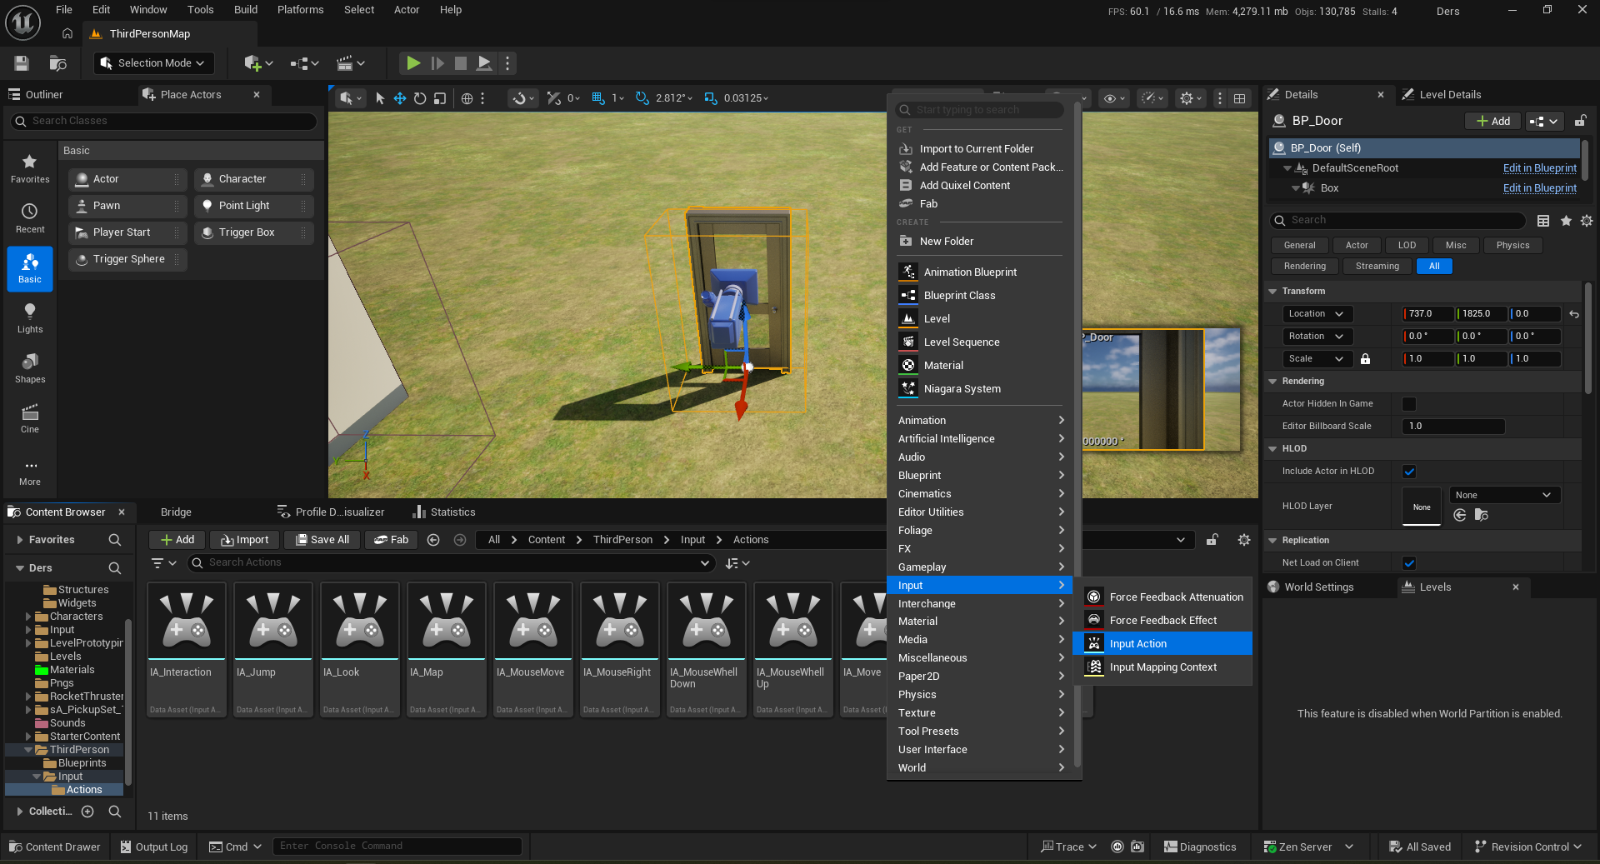Expand the Characters folder in tree

(x=28, y=617)
